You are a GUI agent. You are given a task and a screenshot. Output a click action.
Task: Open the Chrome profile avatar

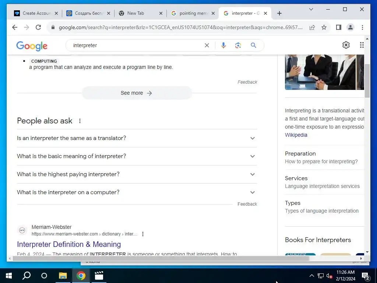point(350,27)
